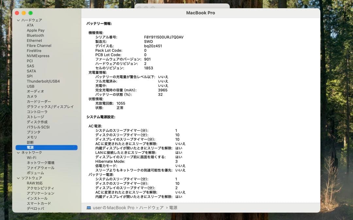Collapse the ネットワーク section
The width and height of the screenshot is (353, 220).
coord(18,152)
